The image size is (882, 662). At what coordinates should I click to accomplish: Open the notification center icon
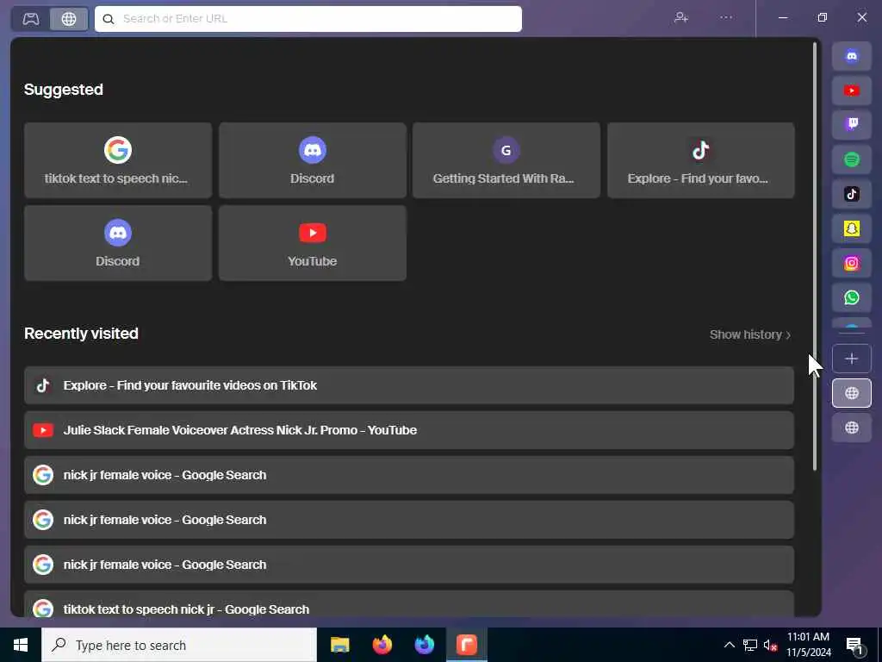(x=854, y=645)
